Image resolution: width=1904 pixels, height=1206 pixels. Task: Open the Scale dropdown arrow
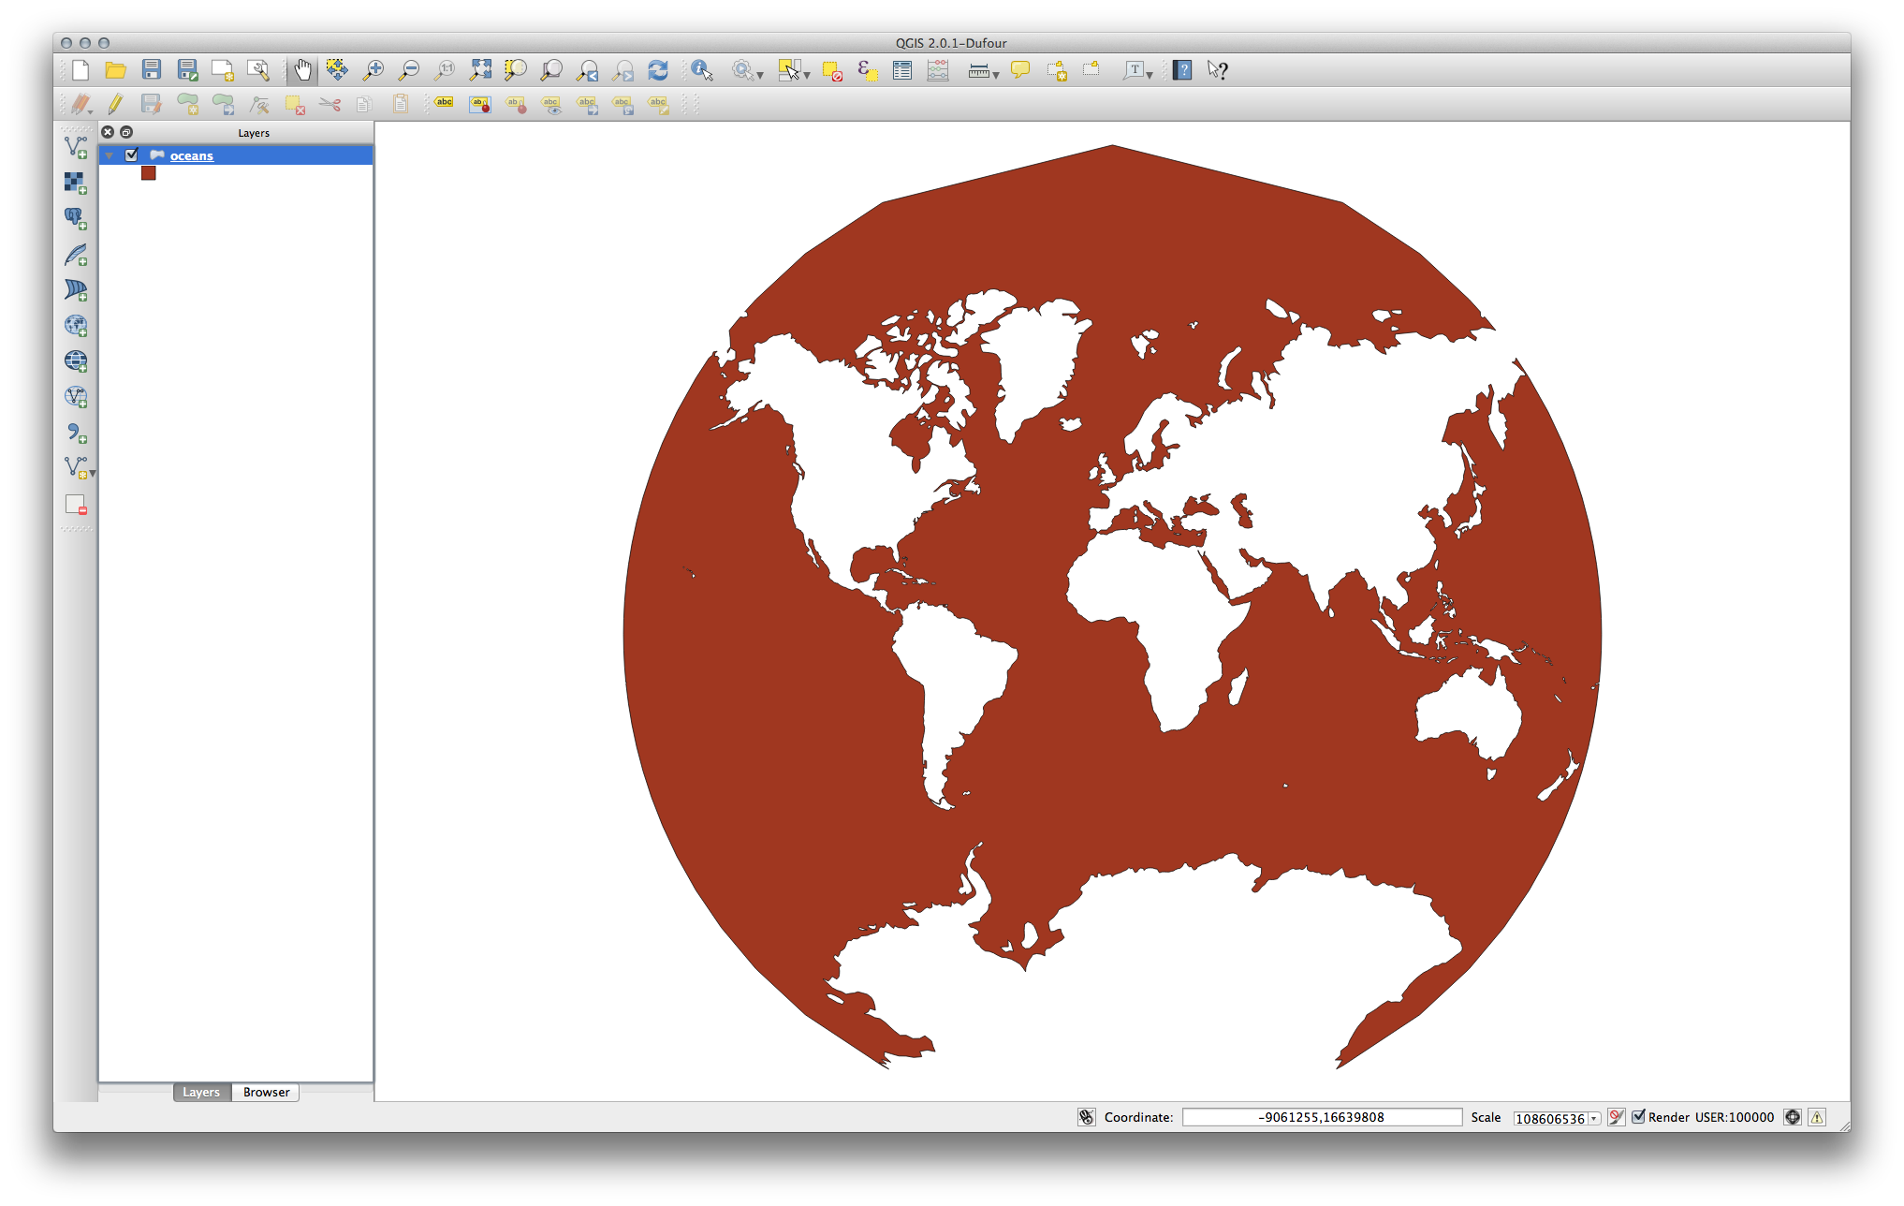pos(1594,1119)
